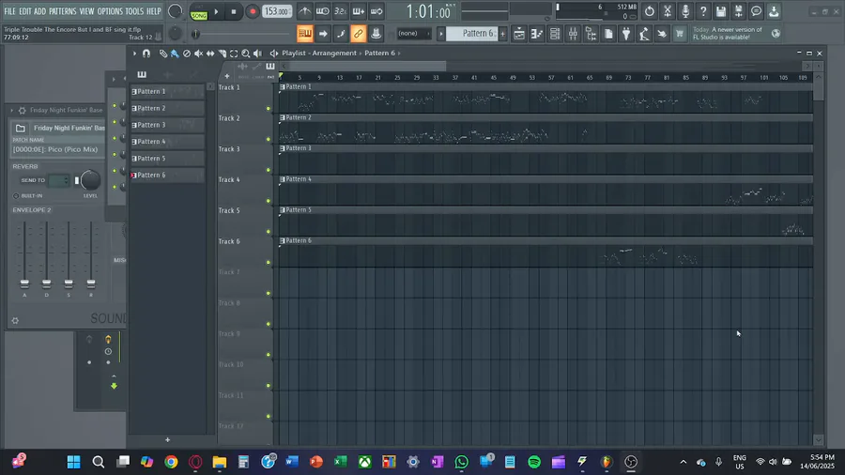Toggle the Typing keyboard to piano button

point(305,34)
